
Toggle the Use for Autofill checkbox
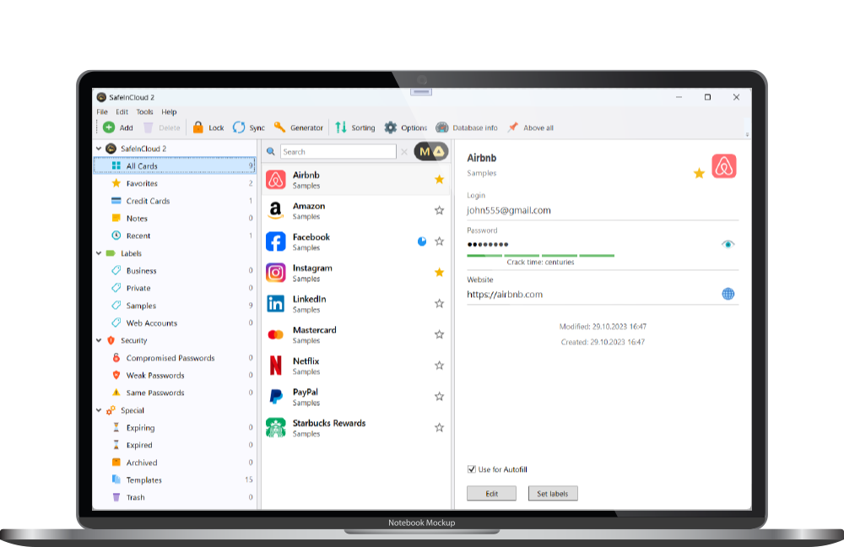[472, 469]
